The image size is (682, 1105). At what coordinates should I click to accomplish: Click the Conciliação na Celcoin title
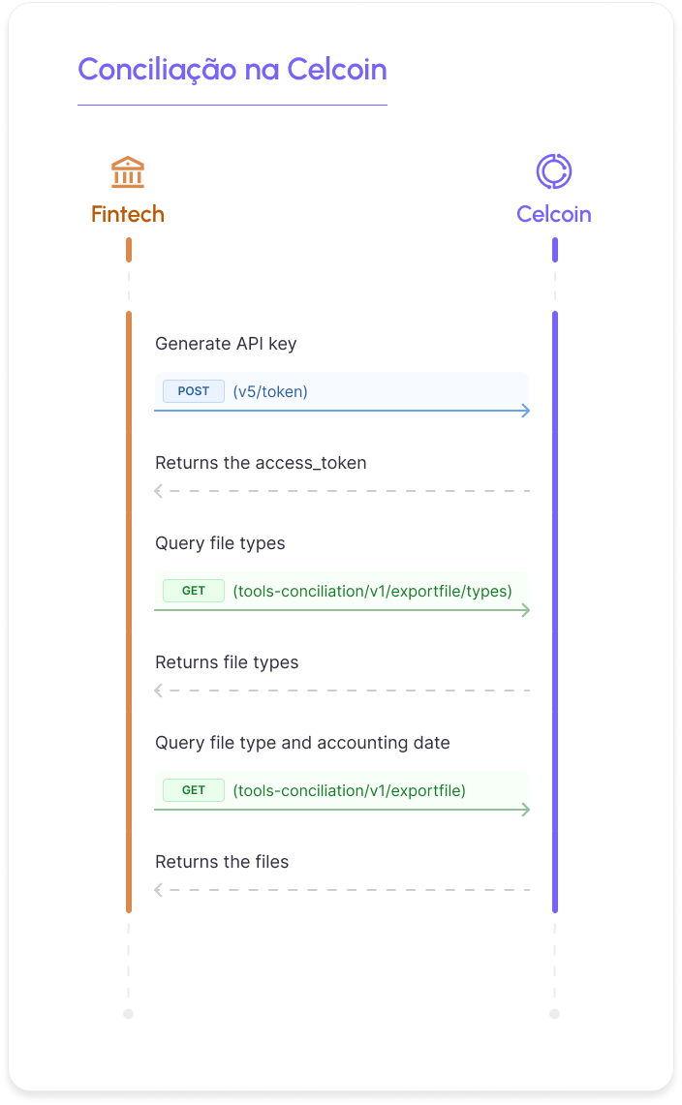click(232, 69)
